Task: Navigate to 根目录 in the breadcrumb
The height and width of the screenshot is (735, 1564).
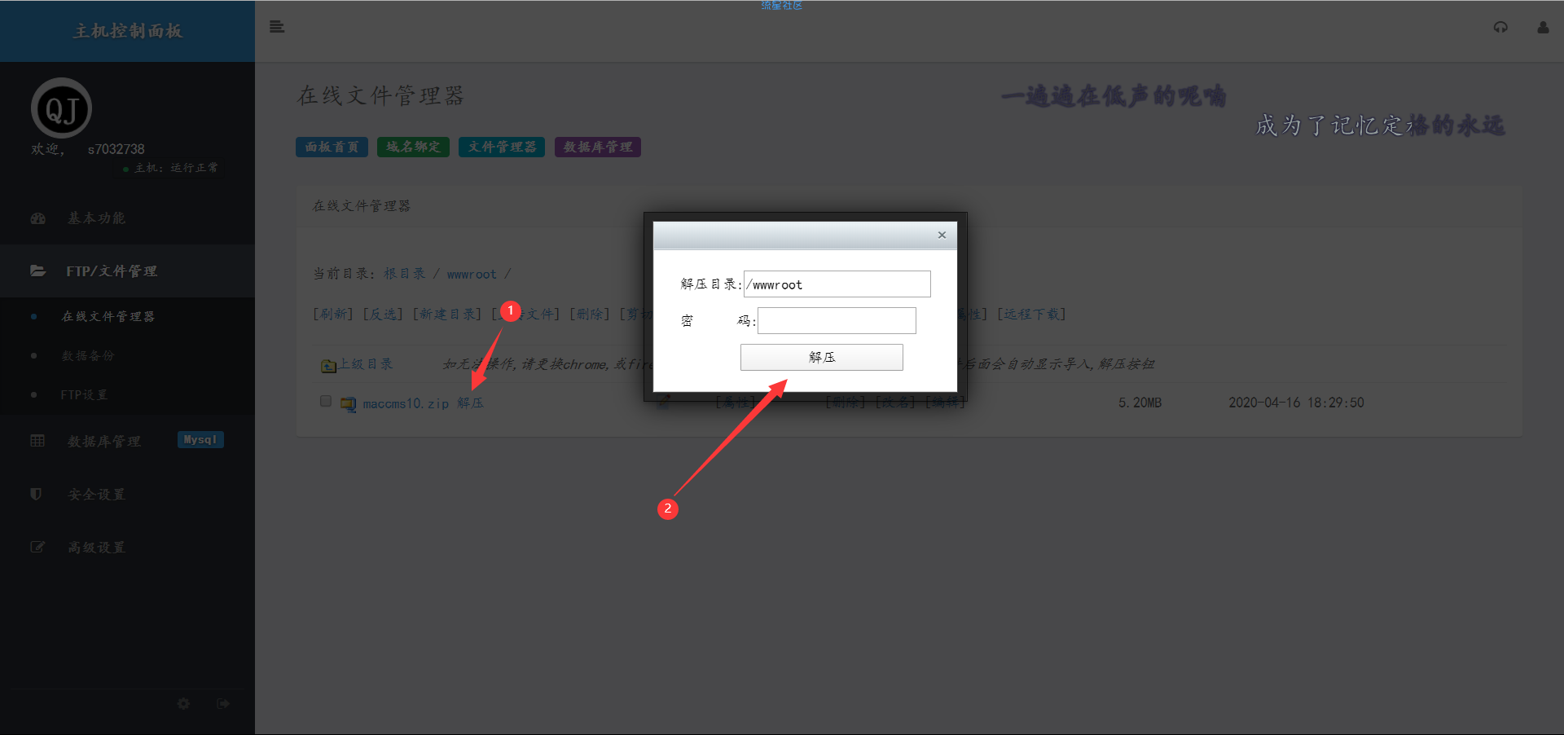Action: click(x=405, y=274)
